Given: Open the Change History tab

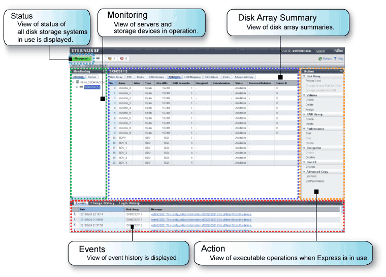Looking at the screenshot, I should coord(103,203).
